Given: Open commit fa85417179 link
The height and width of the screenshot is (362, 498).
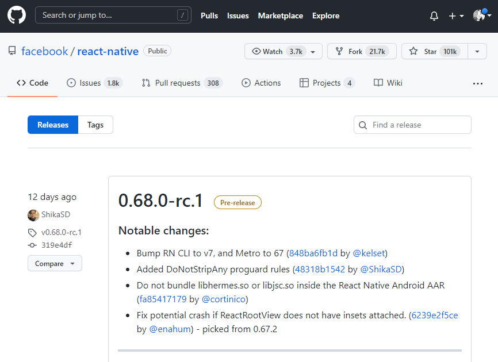Looking at the screenshot, I should [x=163, y=299].
